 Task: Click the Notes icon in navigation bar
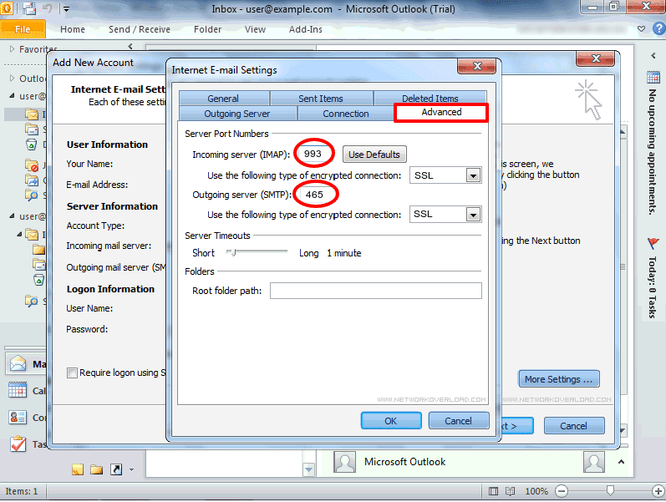[78, 470]
